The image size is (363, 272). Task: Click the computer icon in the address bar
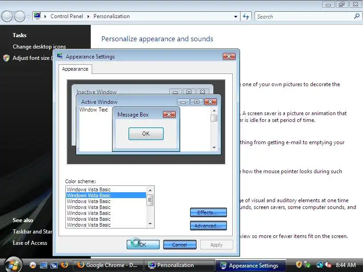37,16
